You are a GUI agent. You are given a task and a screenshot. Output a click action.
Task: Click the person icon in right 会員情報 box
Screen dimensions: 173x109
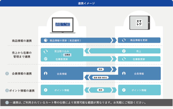pyautogui.click(x=123, y=74)
